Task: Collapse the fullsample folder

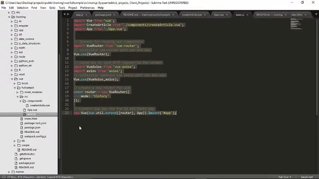Action: point(15,88)
